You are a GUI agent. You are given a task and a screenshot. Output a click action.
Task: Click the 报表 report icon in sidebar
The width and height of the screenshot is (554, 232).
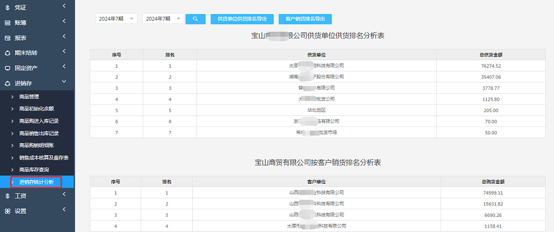point(8,38)
